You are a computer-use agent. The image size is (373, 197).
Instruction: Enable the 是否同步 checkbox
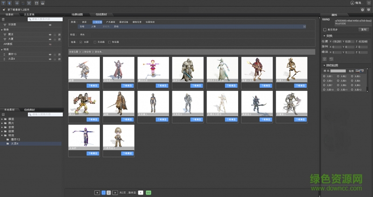(x=325, y=29)
